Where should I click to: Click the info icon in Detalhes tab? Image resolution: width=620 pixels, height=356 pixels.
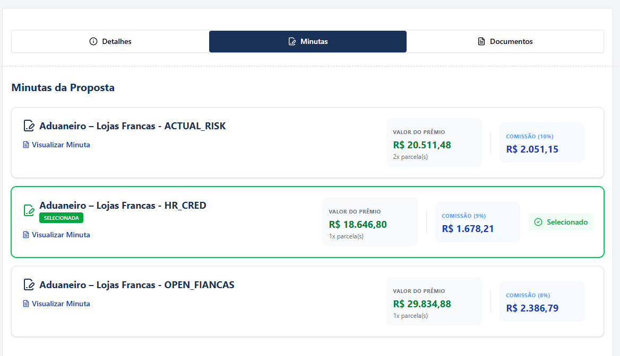coord(93,41)
